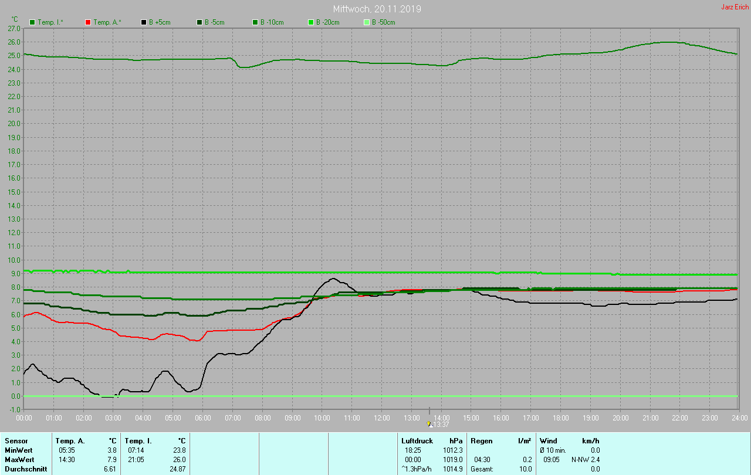The height and width of the screenshot is (475, 751).
Task: Click the Temp. A. column header in table
Action: (x=70, y=441)
